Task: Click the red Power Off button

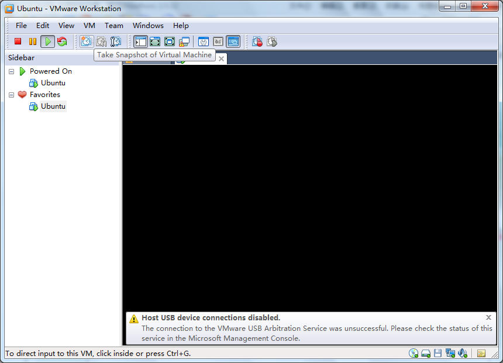Action: point(18,42)
